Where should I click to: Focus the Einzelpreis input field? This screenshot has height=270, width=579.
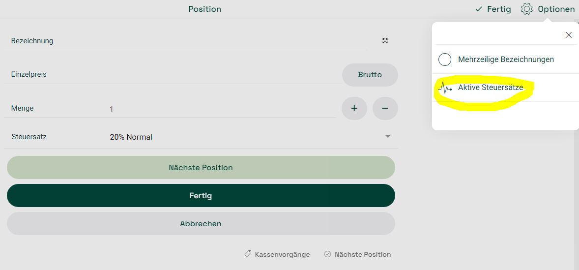[173, 75]
